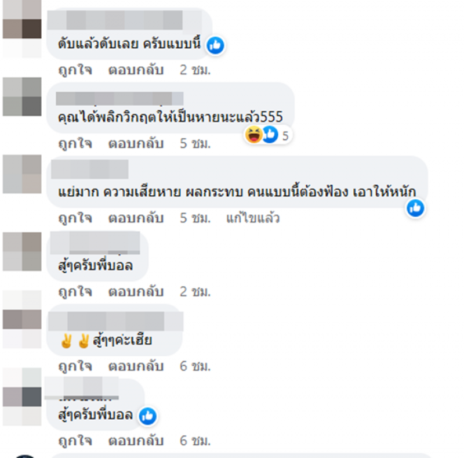464x458 pixels.
Task: Open profile picture of '555' commenter
Action: 22,96
